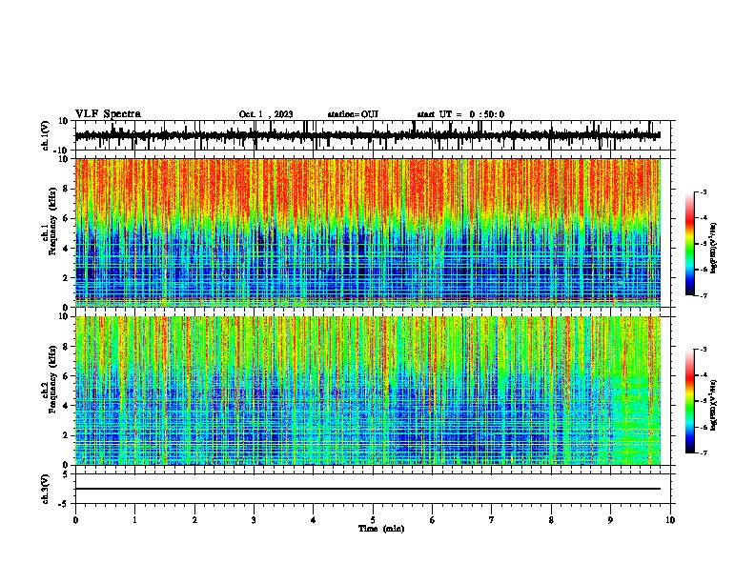Click the "start UT = 0 :50: 0" header text
The width and height of the screenshot is (755, 583).
point(460,114)
